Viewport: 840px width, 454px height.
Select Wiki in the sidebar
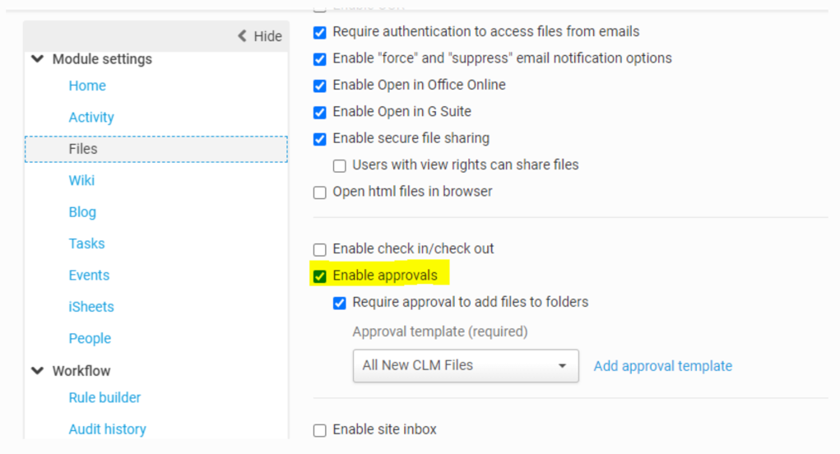(81, 180)
